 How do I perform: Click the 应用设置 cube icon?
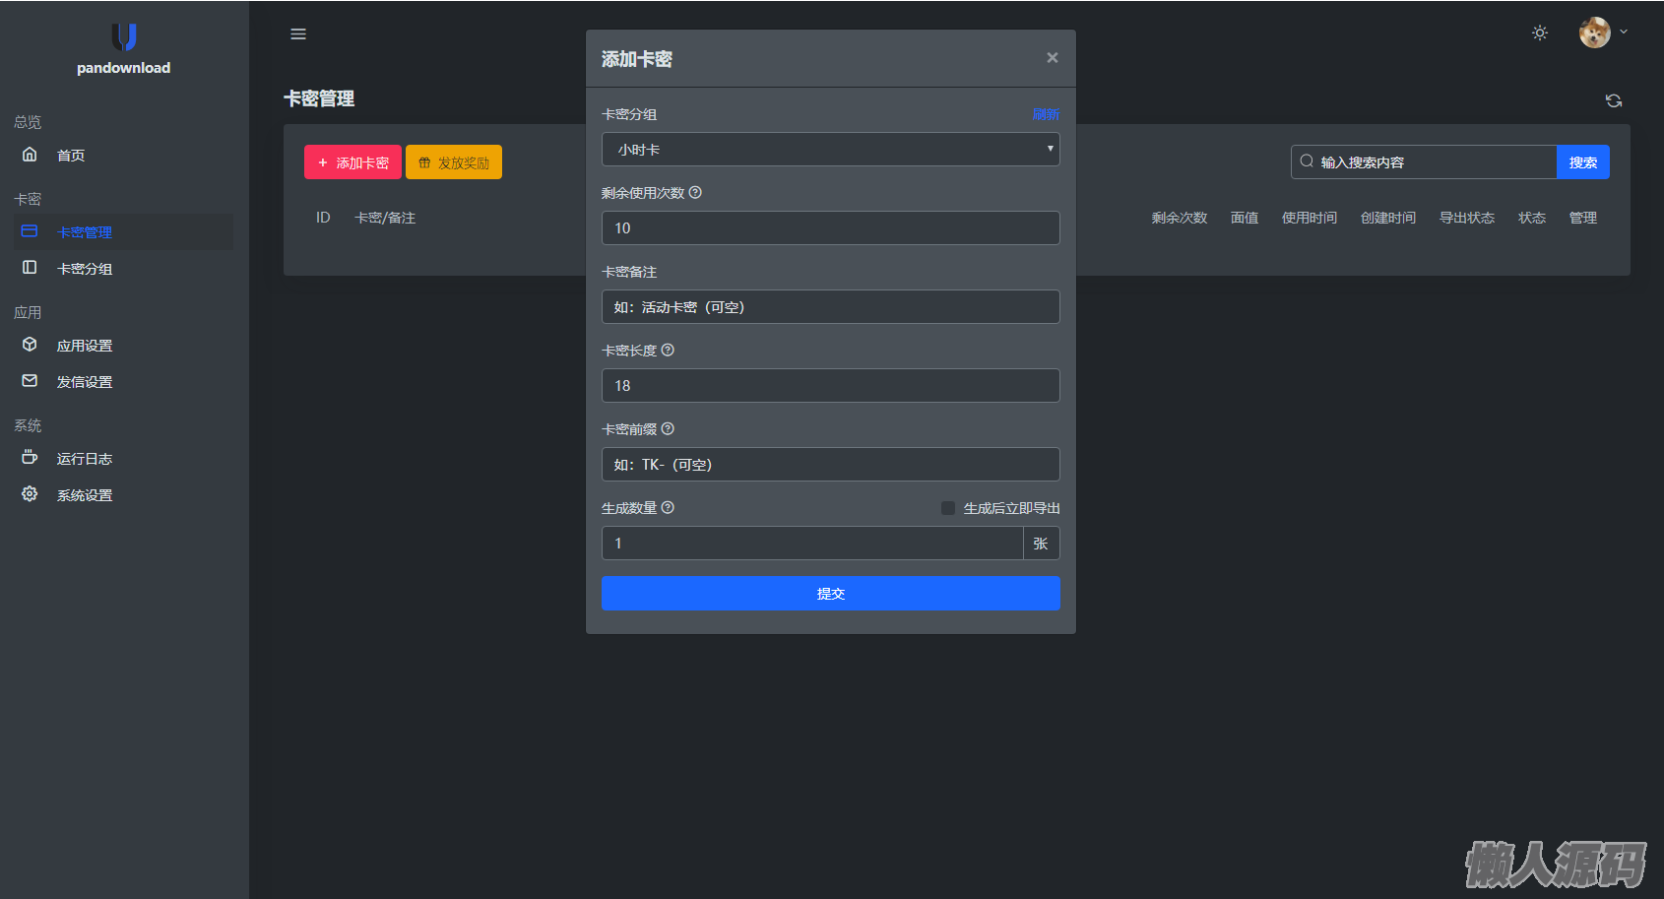(x=30, y=345)
